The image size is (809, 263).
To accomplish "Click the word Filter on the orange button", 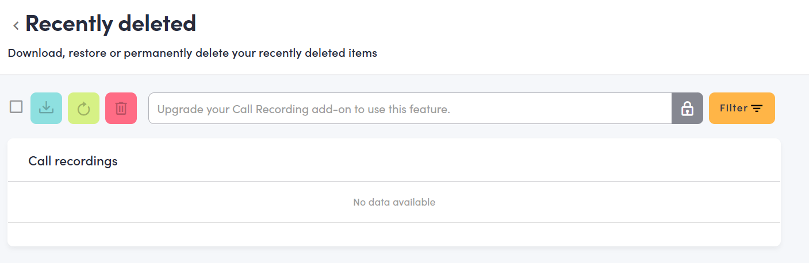I will tap(734, 108).
